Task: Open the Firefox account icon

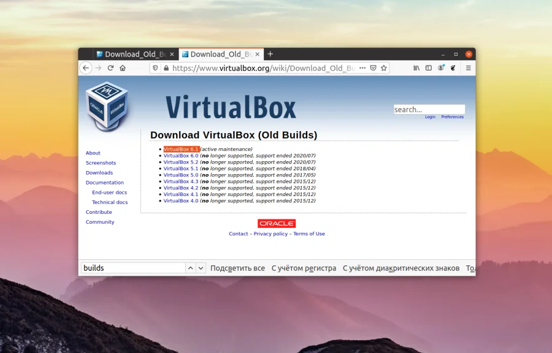Action: click(441, 67)
